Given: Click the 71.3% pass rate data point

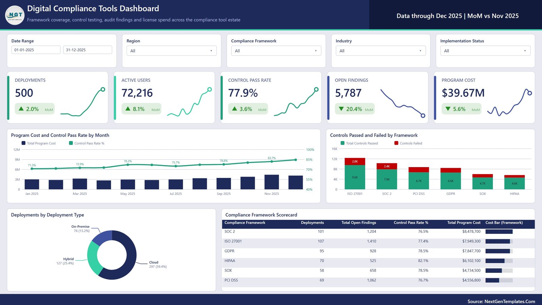Looking at the screenshot, I should 32,169.
